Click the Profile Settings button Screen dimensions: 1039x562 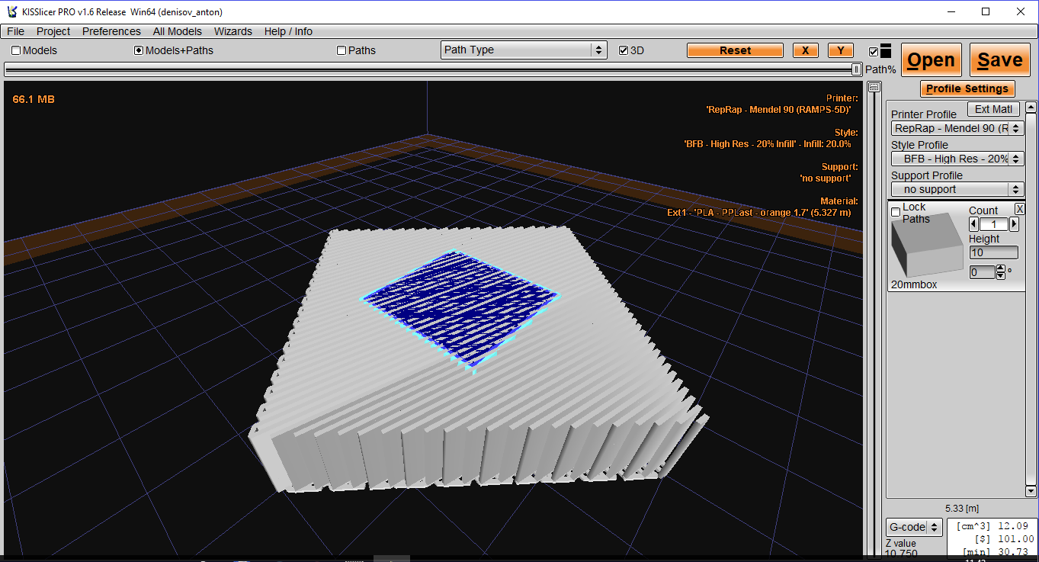(967, 88)
